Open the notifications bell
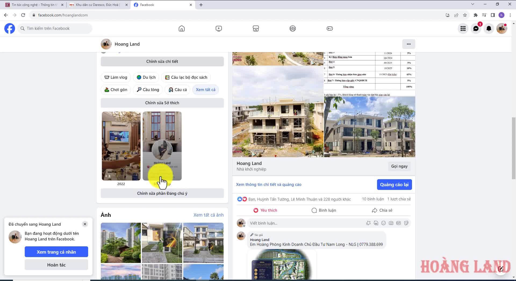The image size is (516, 281). coord(489,28)
